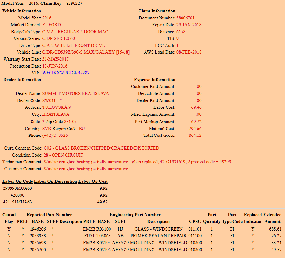Select the dealer name SUMMIT MOTORS BRATISLAVA
This screenshot has height=258, width=285.
(75, 93)
